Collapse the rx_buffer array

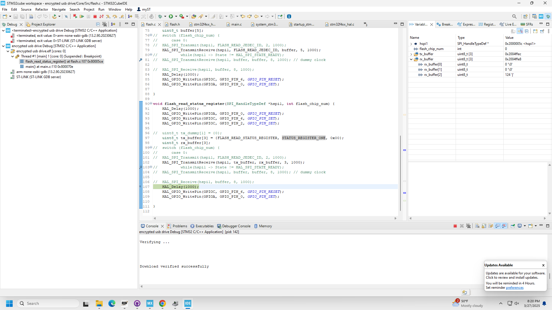[x=411, y=59]
